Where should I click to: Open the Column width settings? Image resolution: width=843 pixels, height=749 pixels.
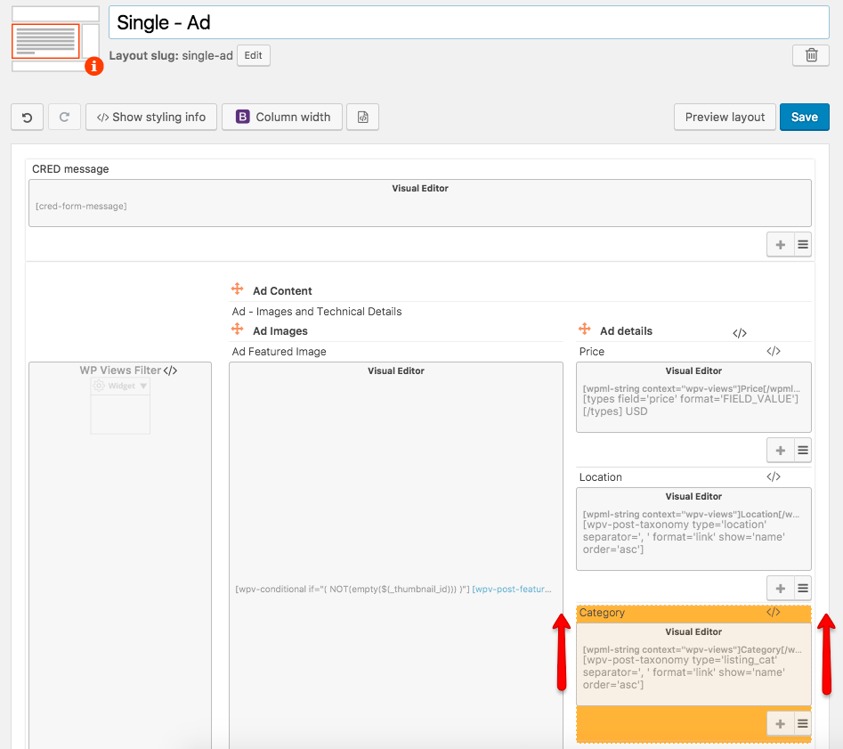click(x=282, y=117)
